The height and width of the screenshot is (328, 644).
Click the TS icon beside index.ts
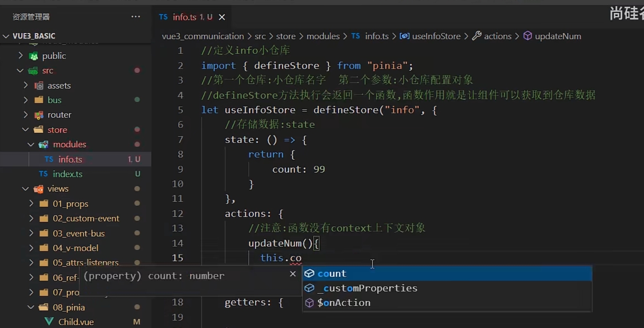43,174
